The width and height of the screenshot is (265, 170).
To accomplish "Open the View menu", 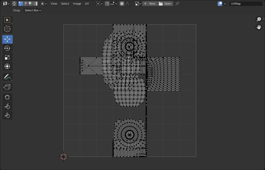I will pyautogui.click(x=54, y=4).
